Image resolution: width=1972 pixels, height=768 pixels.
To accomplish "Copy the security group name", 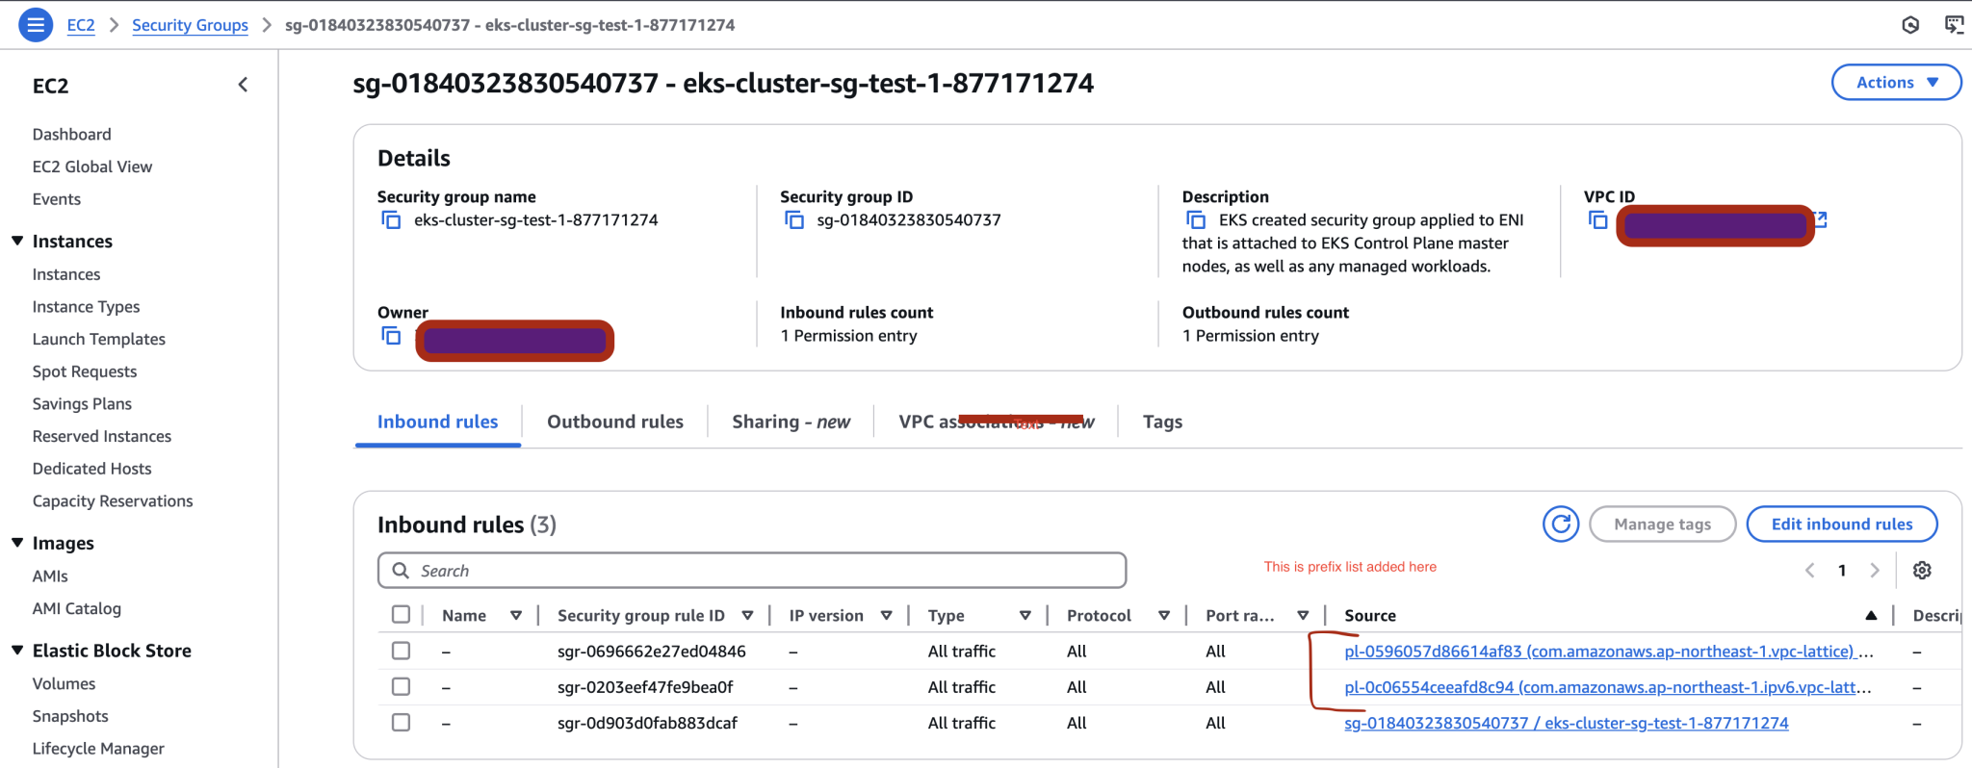I will (x=391, y=220).
